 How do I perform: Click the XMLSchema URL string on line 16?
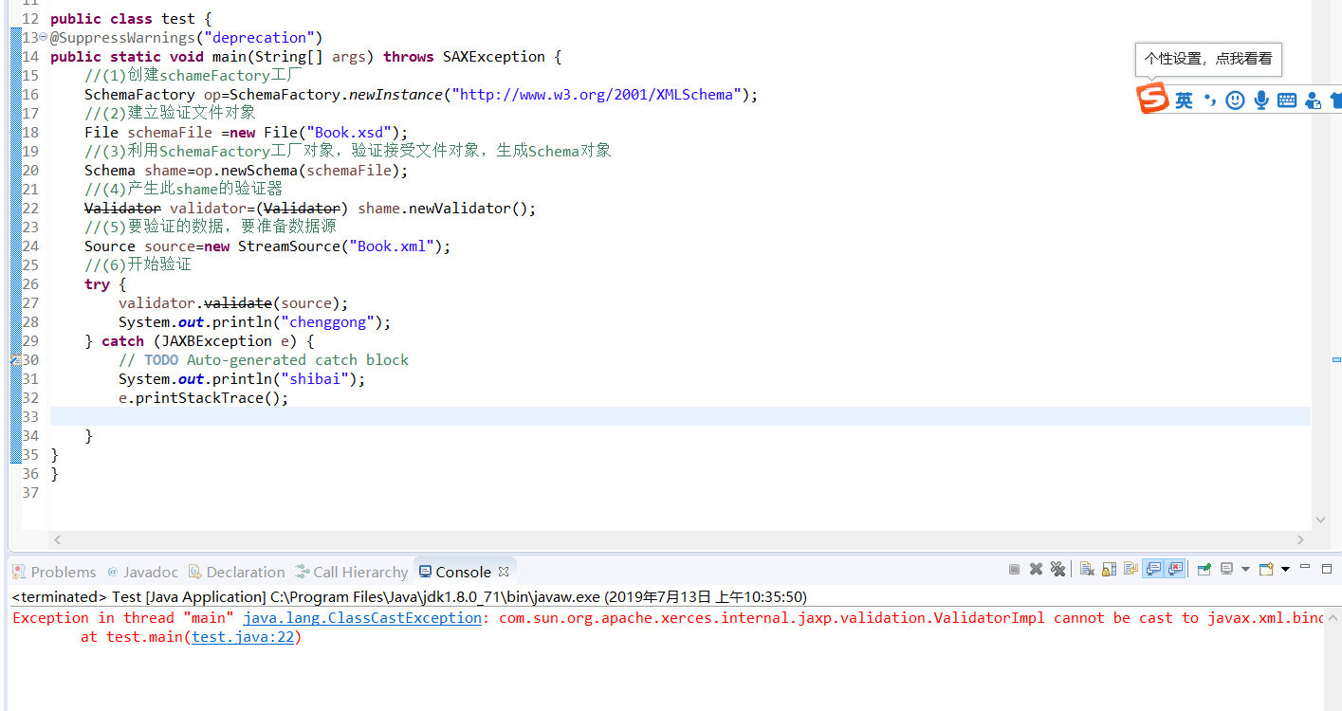(597, 95)
